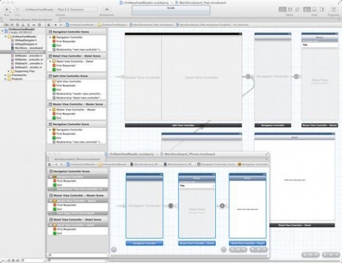Select the iPad Navigation Controller scene label on the canvas
This screenshot has height=263, width=342.
click(x=273, y=125)
